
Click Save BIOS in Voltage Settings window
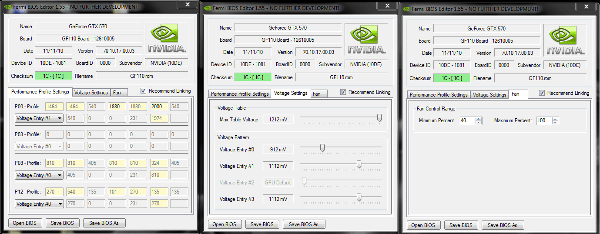262,224
